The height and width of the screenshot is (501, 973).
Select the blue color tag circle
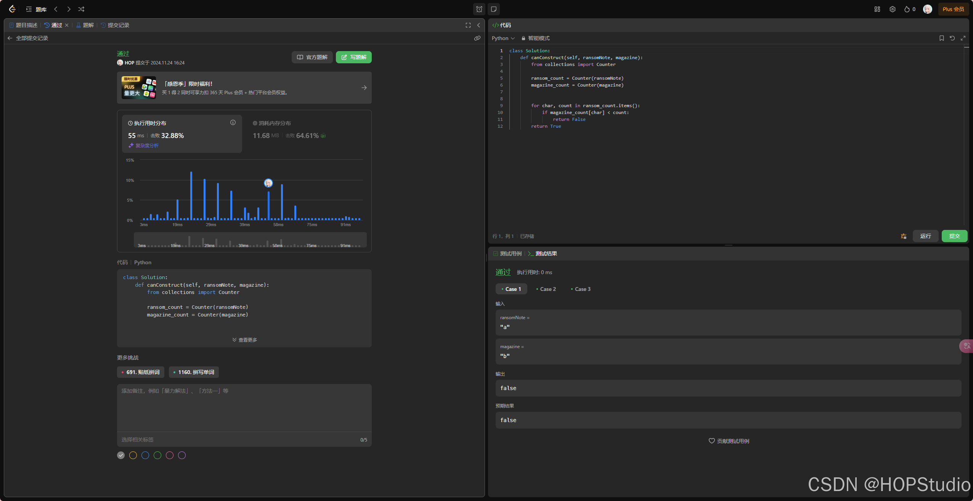[145, 455]
